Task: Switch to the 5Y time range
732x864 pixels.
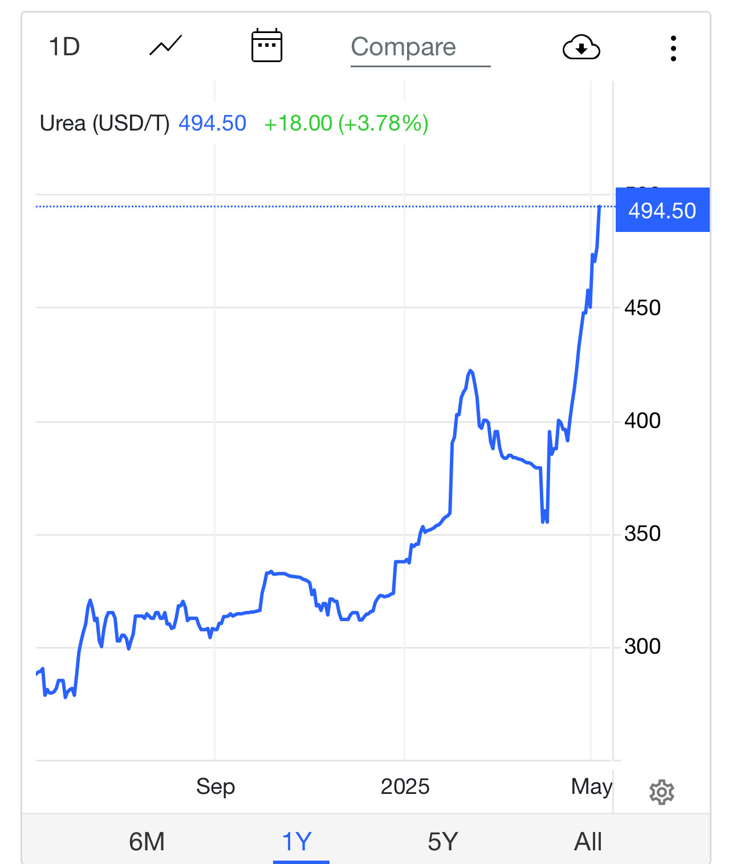Action: coord(443,841)
